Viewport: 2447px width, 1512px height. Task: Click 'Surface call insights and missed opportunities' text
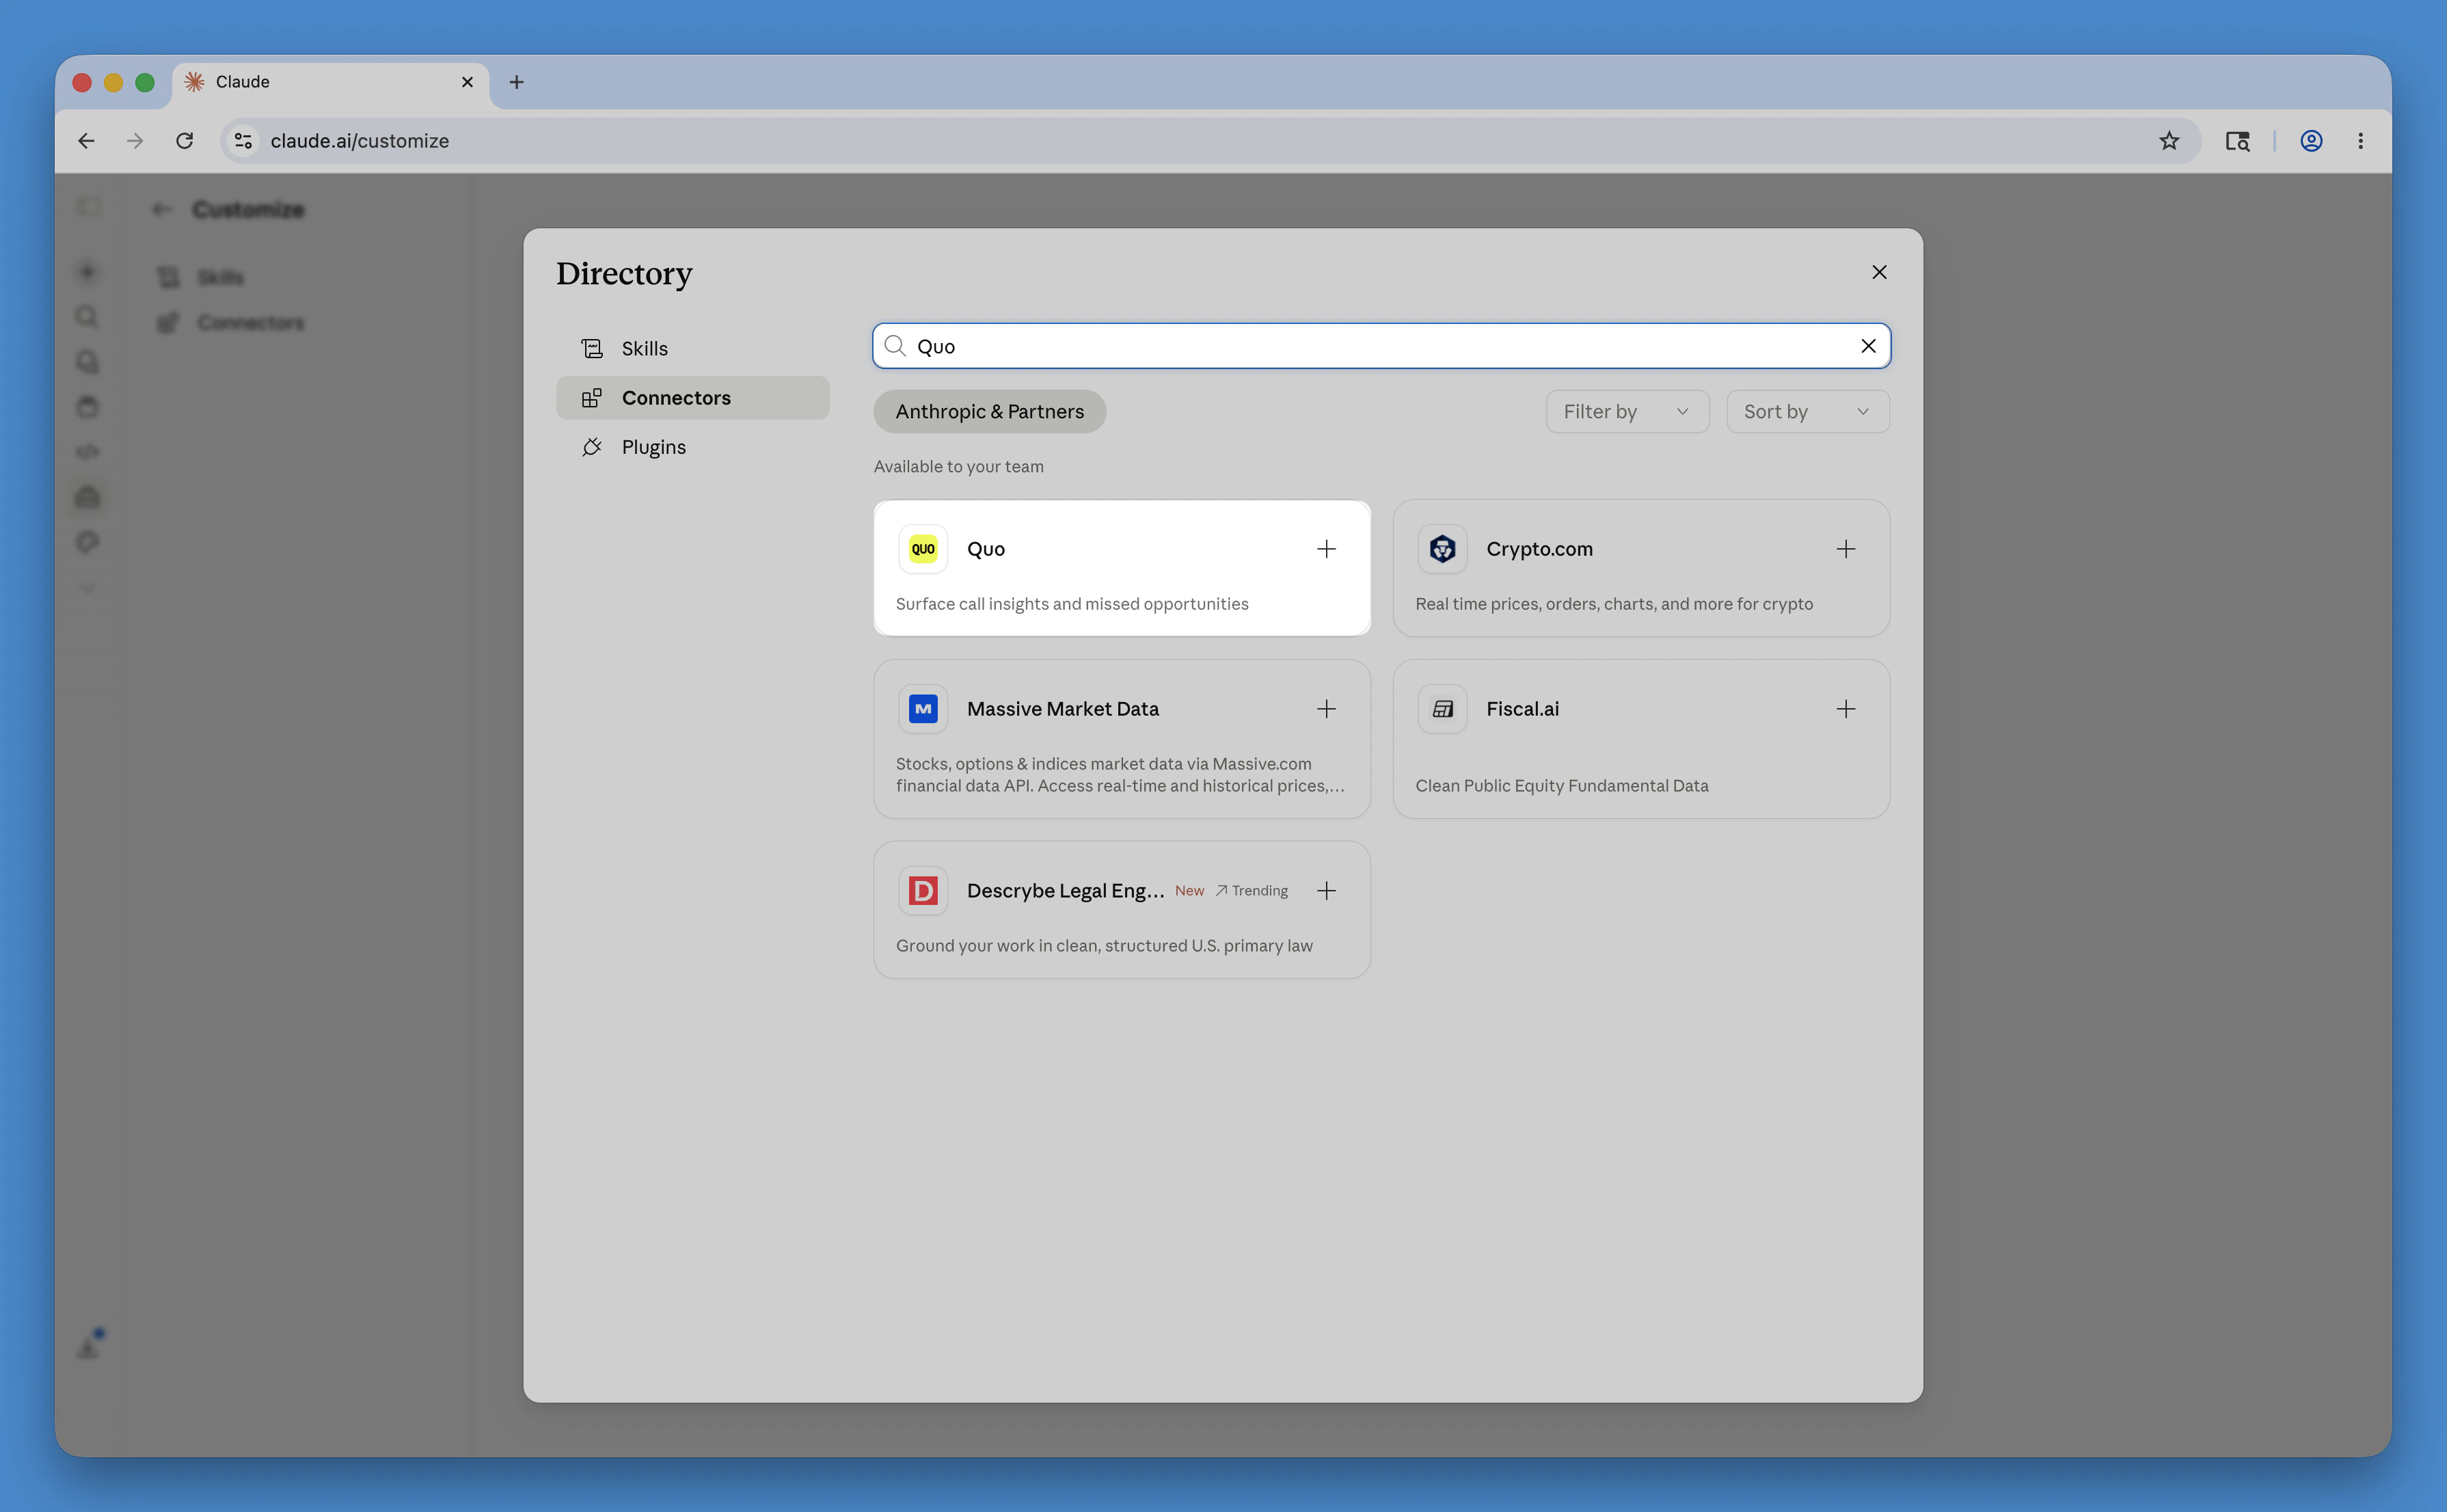tap(1072, 604)
